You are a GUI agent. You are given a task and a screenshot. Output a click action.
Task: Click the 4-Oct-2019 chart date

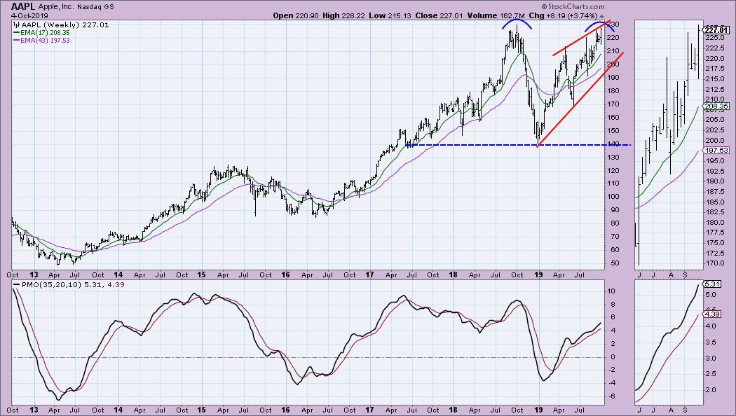click(29, 15)
